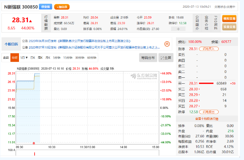Click the 买四 price 28.28

click(193, 100)
